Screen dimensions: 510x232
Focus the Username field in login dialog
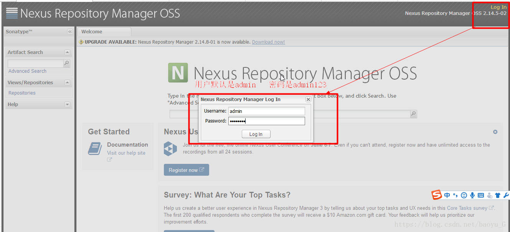267,111
